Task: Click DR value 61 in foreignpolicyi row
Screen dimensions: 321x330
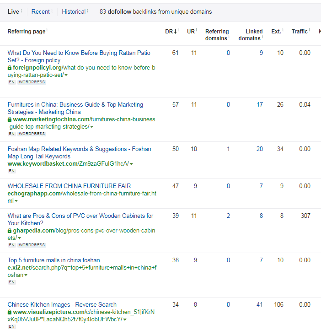Action: click(x=175, y=53)
